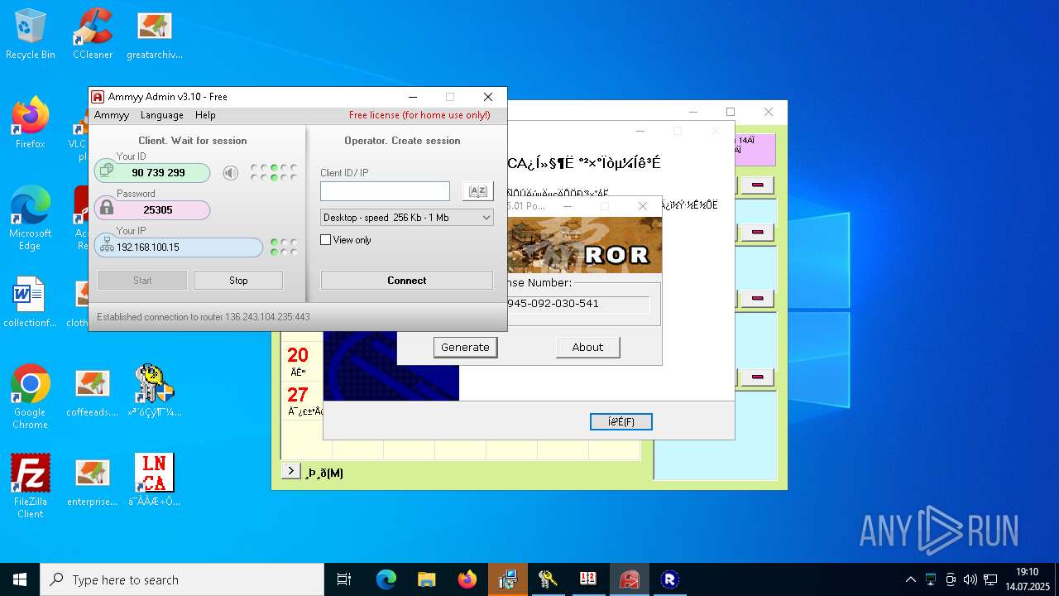Switch to the installer taskbar icon
This screenshot has width=1059, height=596.
[x=508, y=579]
